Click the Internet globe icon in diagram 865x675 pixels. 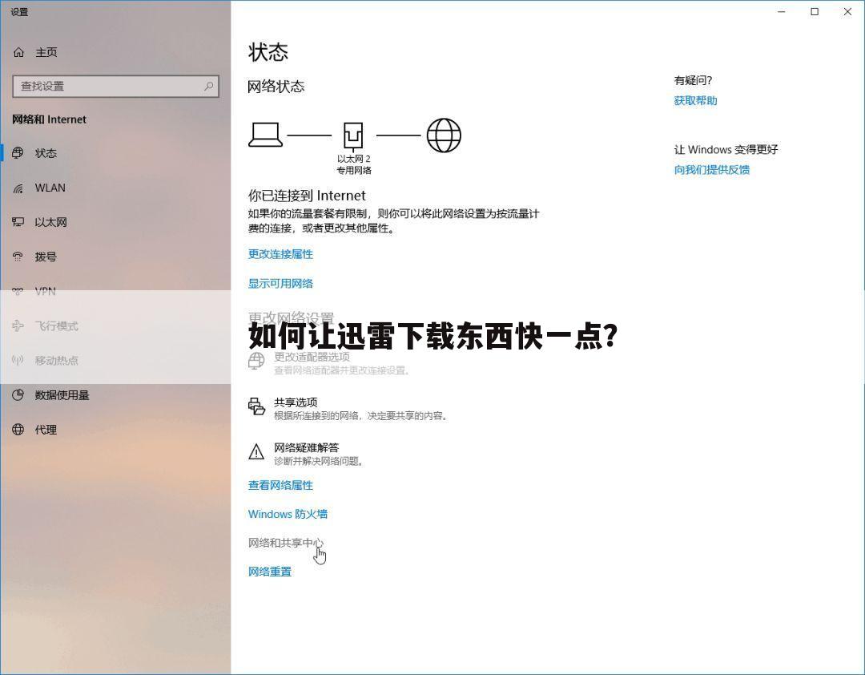point(444,135)
